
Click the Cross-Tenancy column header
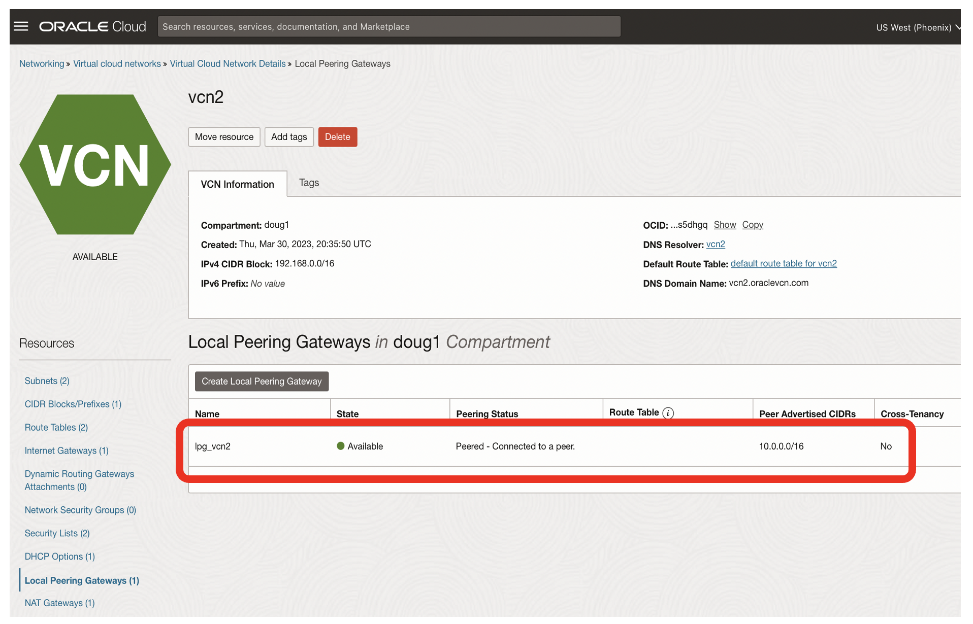[x=913, y=414]
